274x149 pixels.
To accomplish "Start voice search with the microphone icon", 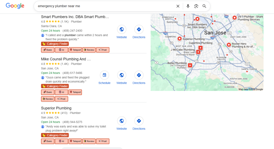I will [x=188, y=6].
